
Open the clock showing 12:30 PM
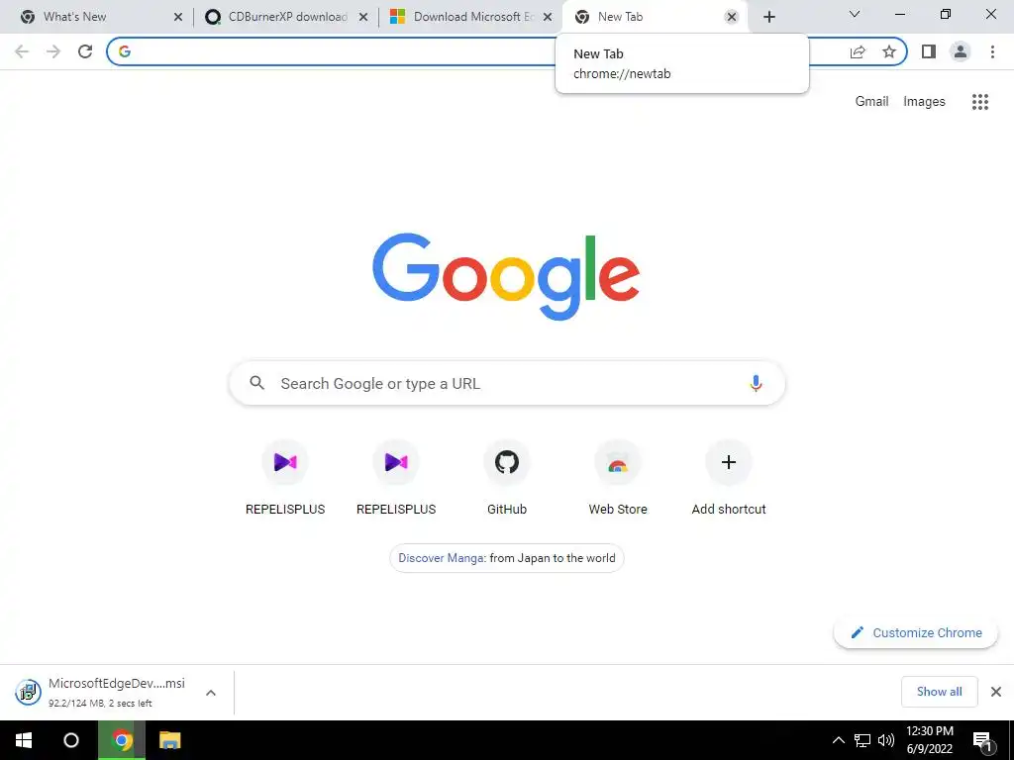[x=929, y=740]
